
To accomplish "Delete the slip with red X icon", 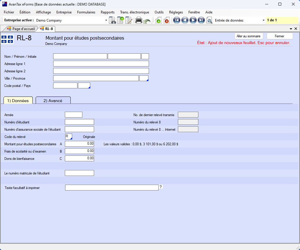I will (x=166, y=20).
